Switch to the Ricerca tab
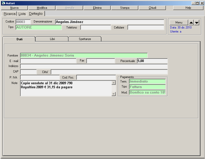 10,14
